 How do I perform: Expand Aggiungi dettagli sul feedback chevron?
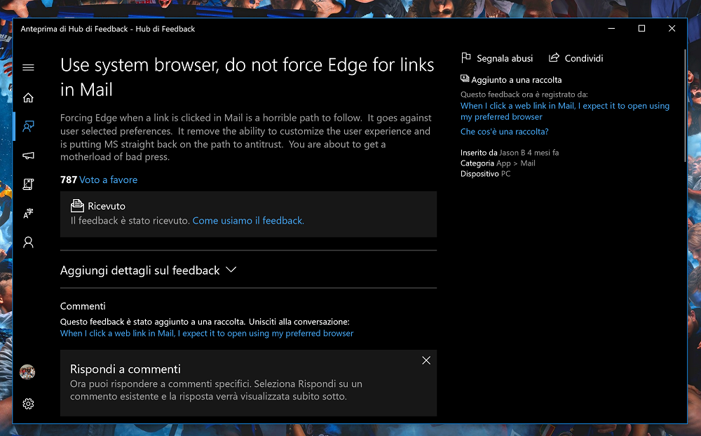coord(231,270)
